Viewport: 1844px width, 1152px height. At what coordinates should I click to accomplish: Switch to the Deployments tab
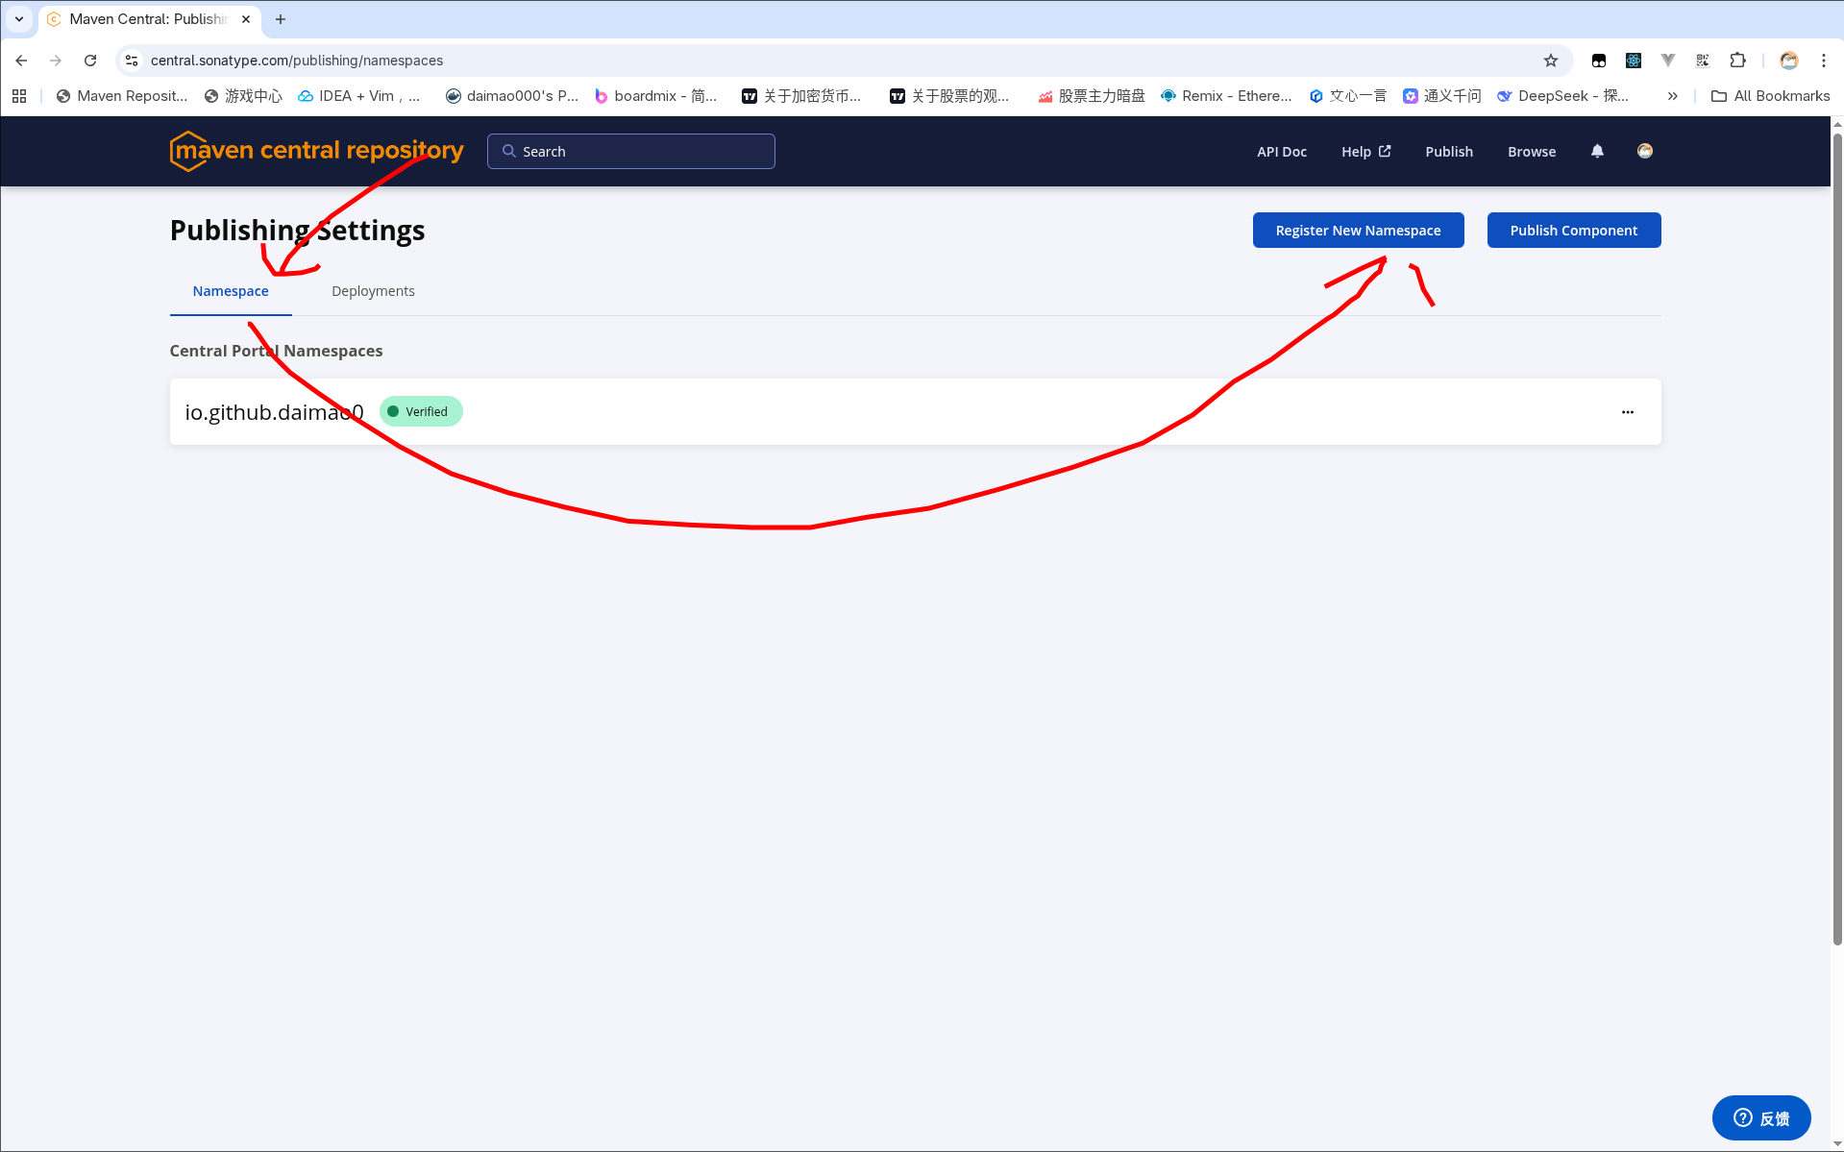373,291
